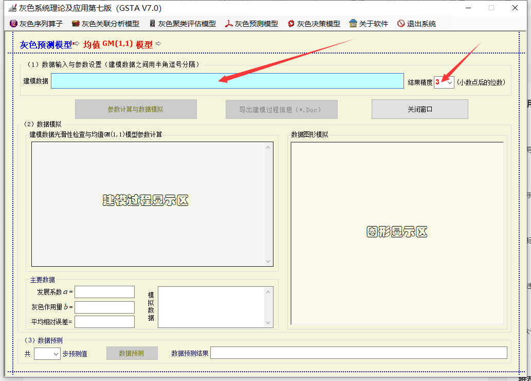Click the 退出系统 prohibition icon
Viewport: 531px width, 381px height.
[x=401, y=23]
